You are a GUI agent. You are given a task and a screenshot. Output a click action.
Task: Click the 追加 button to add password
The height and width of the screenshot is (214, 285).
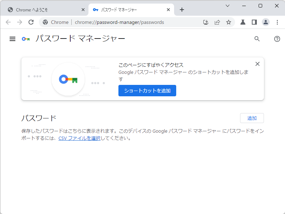point(252,118)
